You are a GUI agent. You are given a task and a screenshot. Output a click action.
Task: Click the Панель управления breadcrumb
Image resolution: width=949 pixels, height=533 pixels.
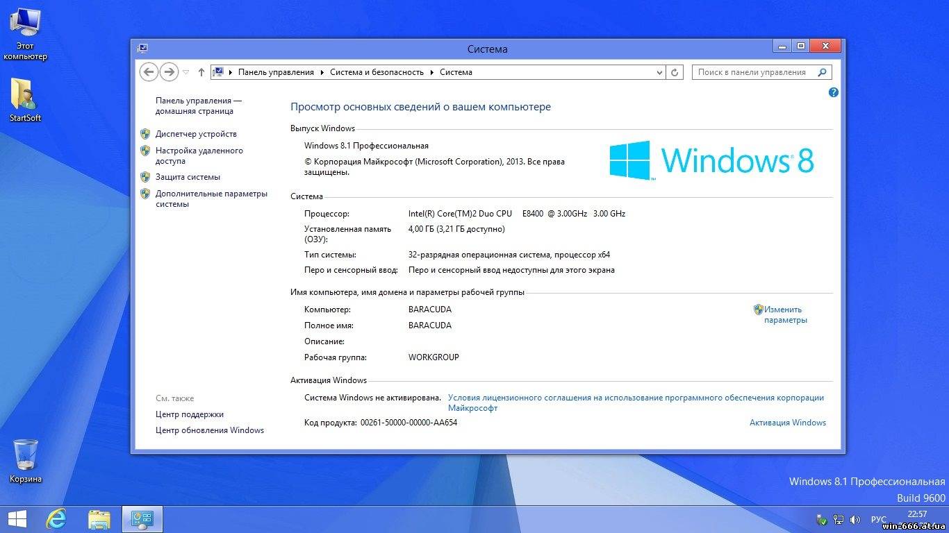pos(276,72)
